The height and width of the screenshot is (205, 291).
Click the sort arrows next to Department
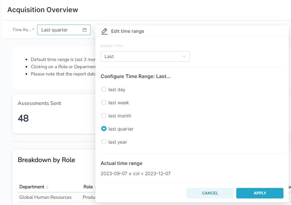tap(47, 187)
